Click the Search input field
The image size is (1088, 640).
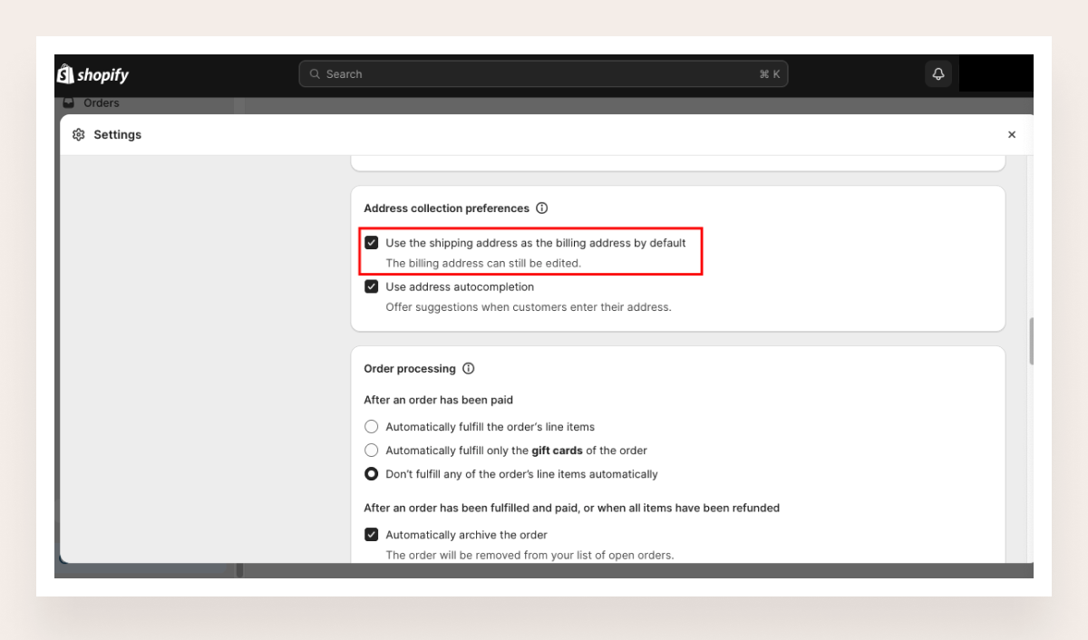[543, 74]
